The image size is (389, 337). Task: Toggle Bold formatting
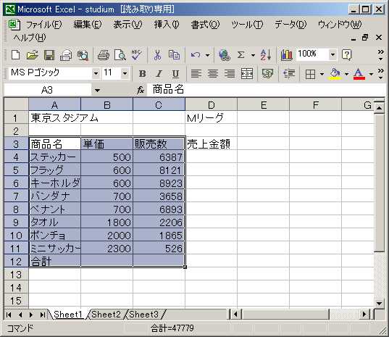143,74
